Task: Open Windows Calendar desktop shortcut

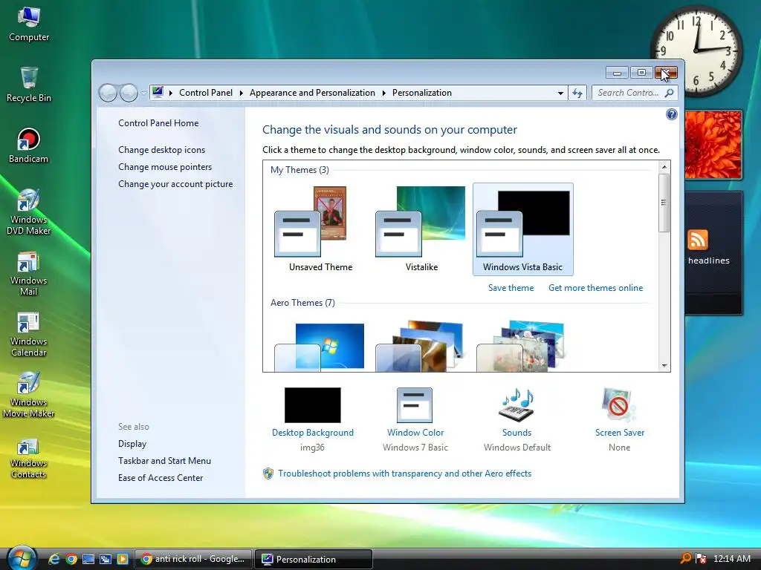Action: [29, 335]
